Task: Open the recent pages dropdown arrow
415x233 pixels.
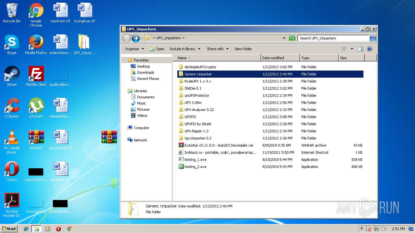Action: click(142, 39)
